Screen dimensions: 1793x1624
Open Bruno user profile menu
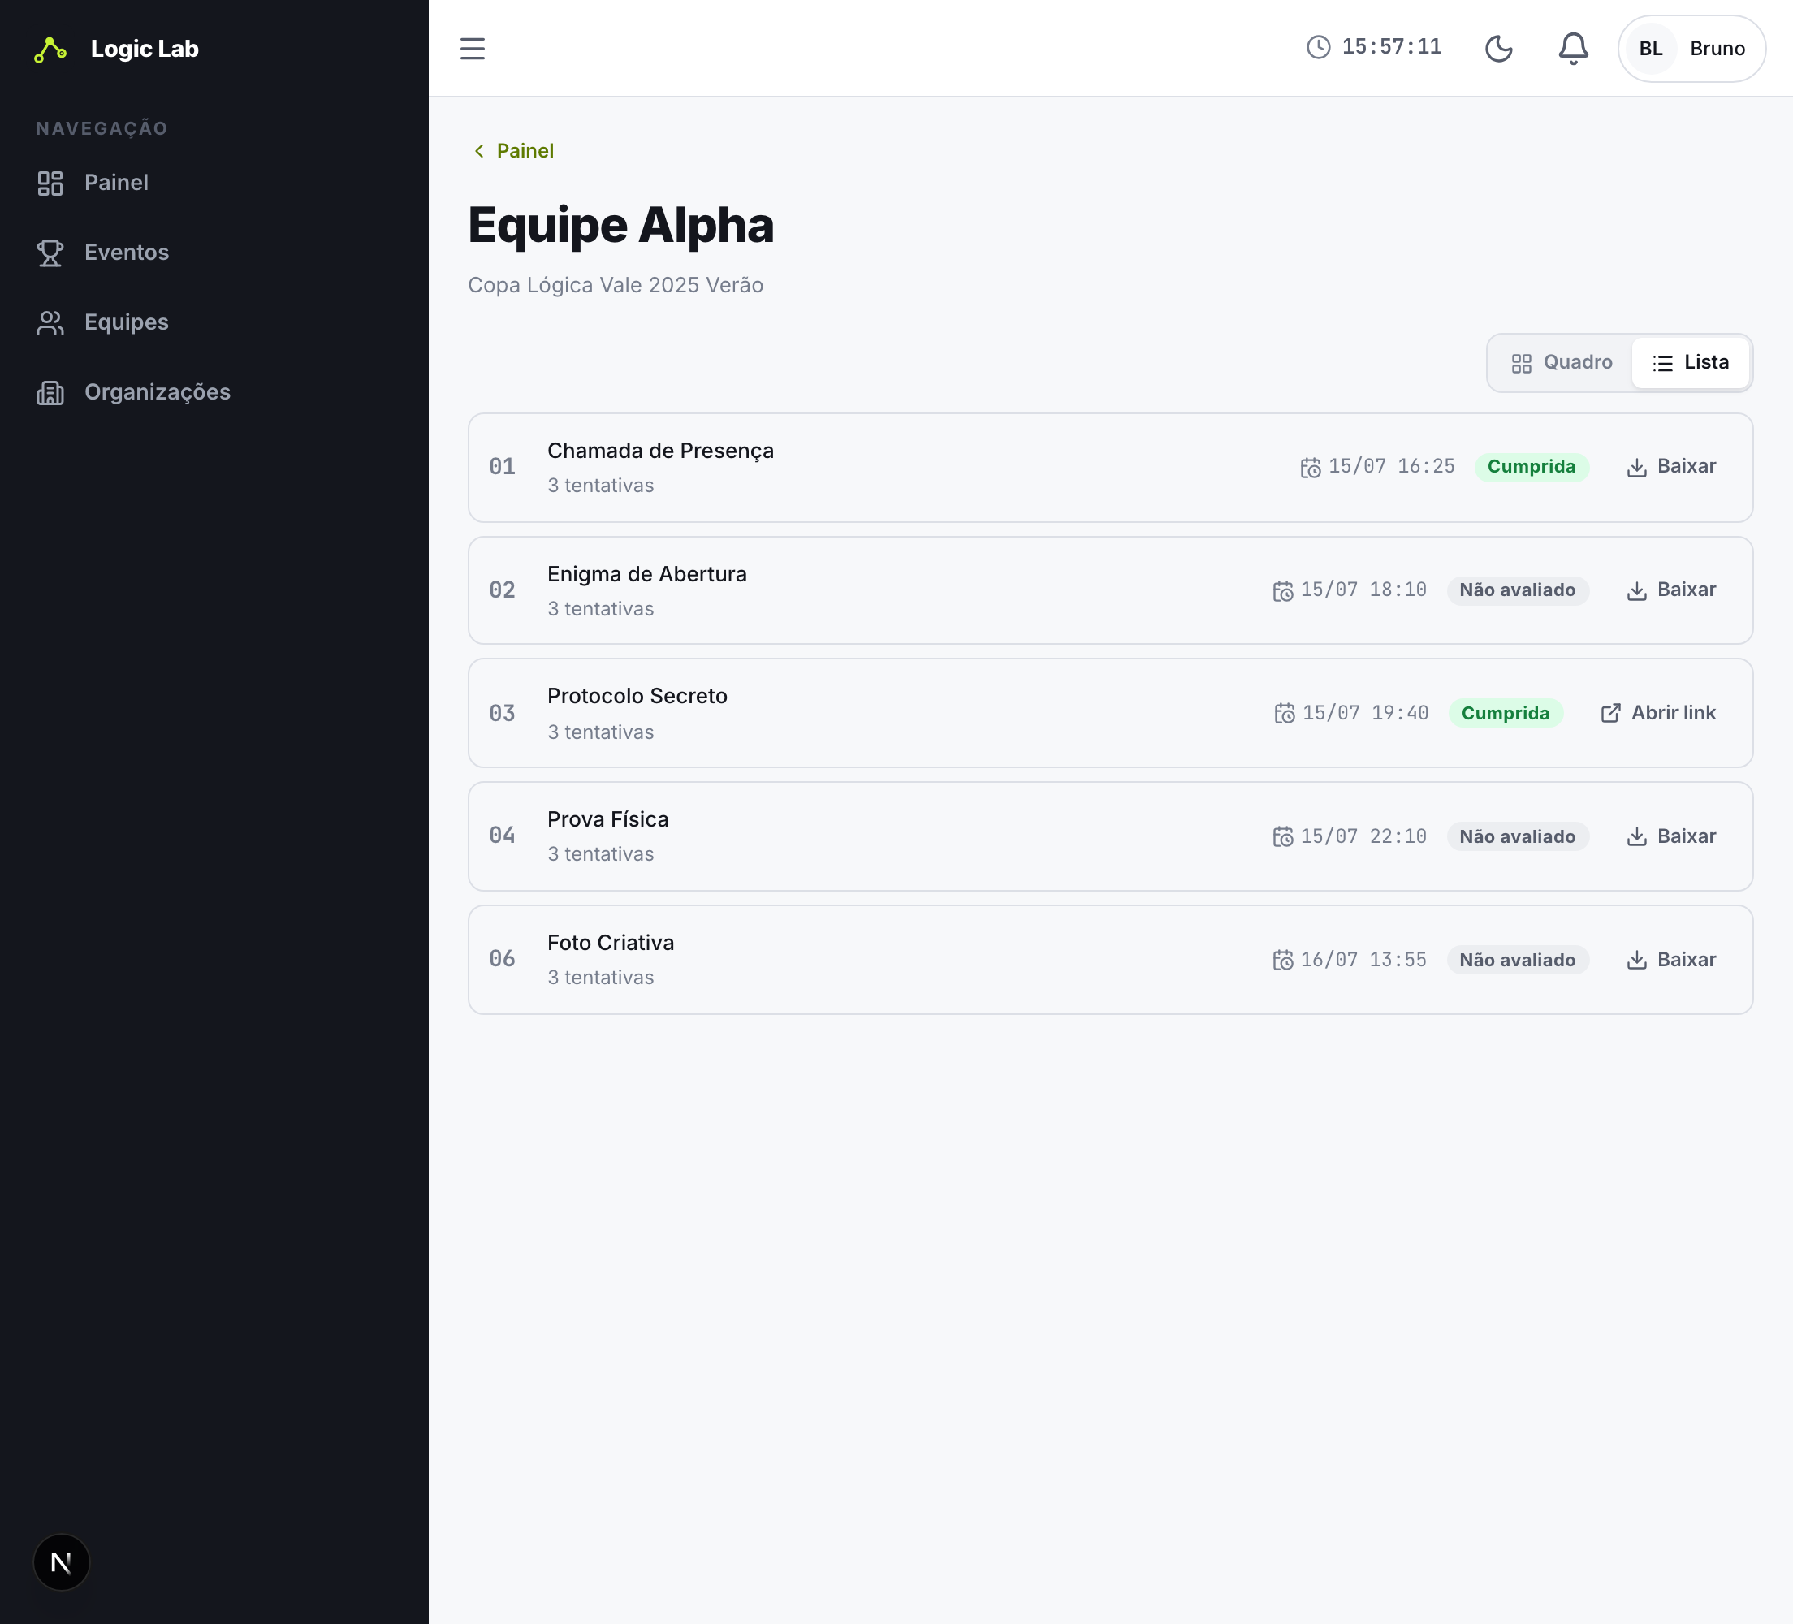[1691, 48]
